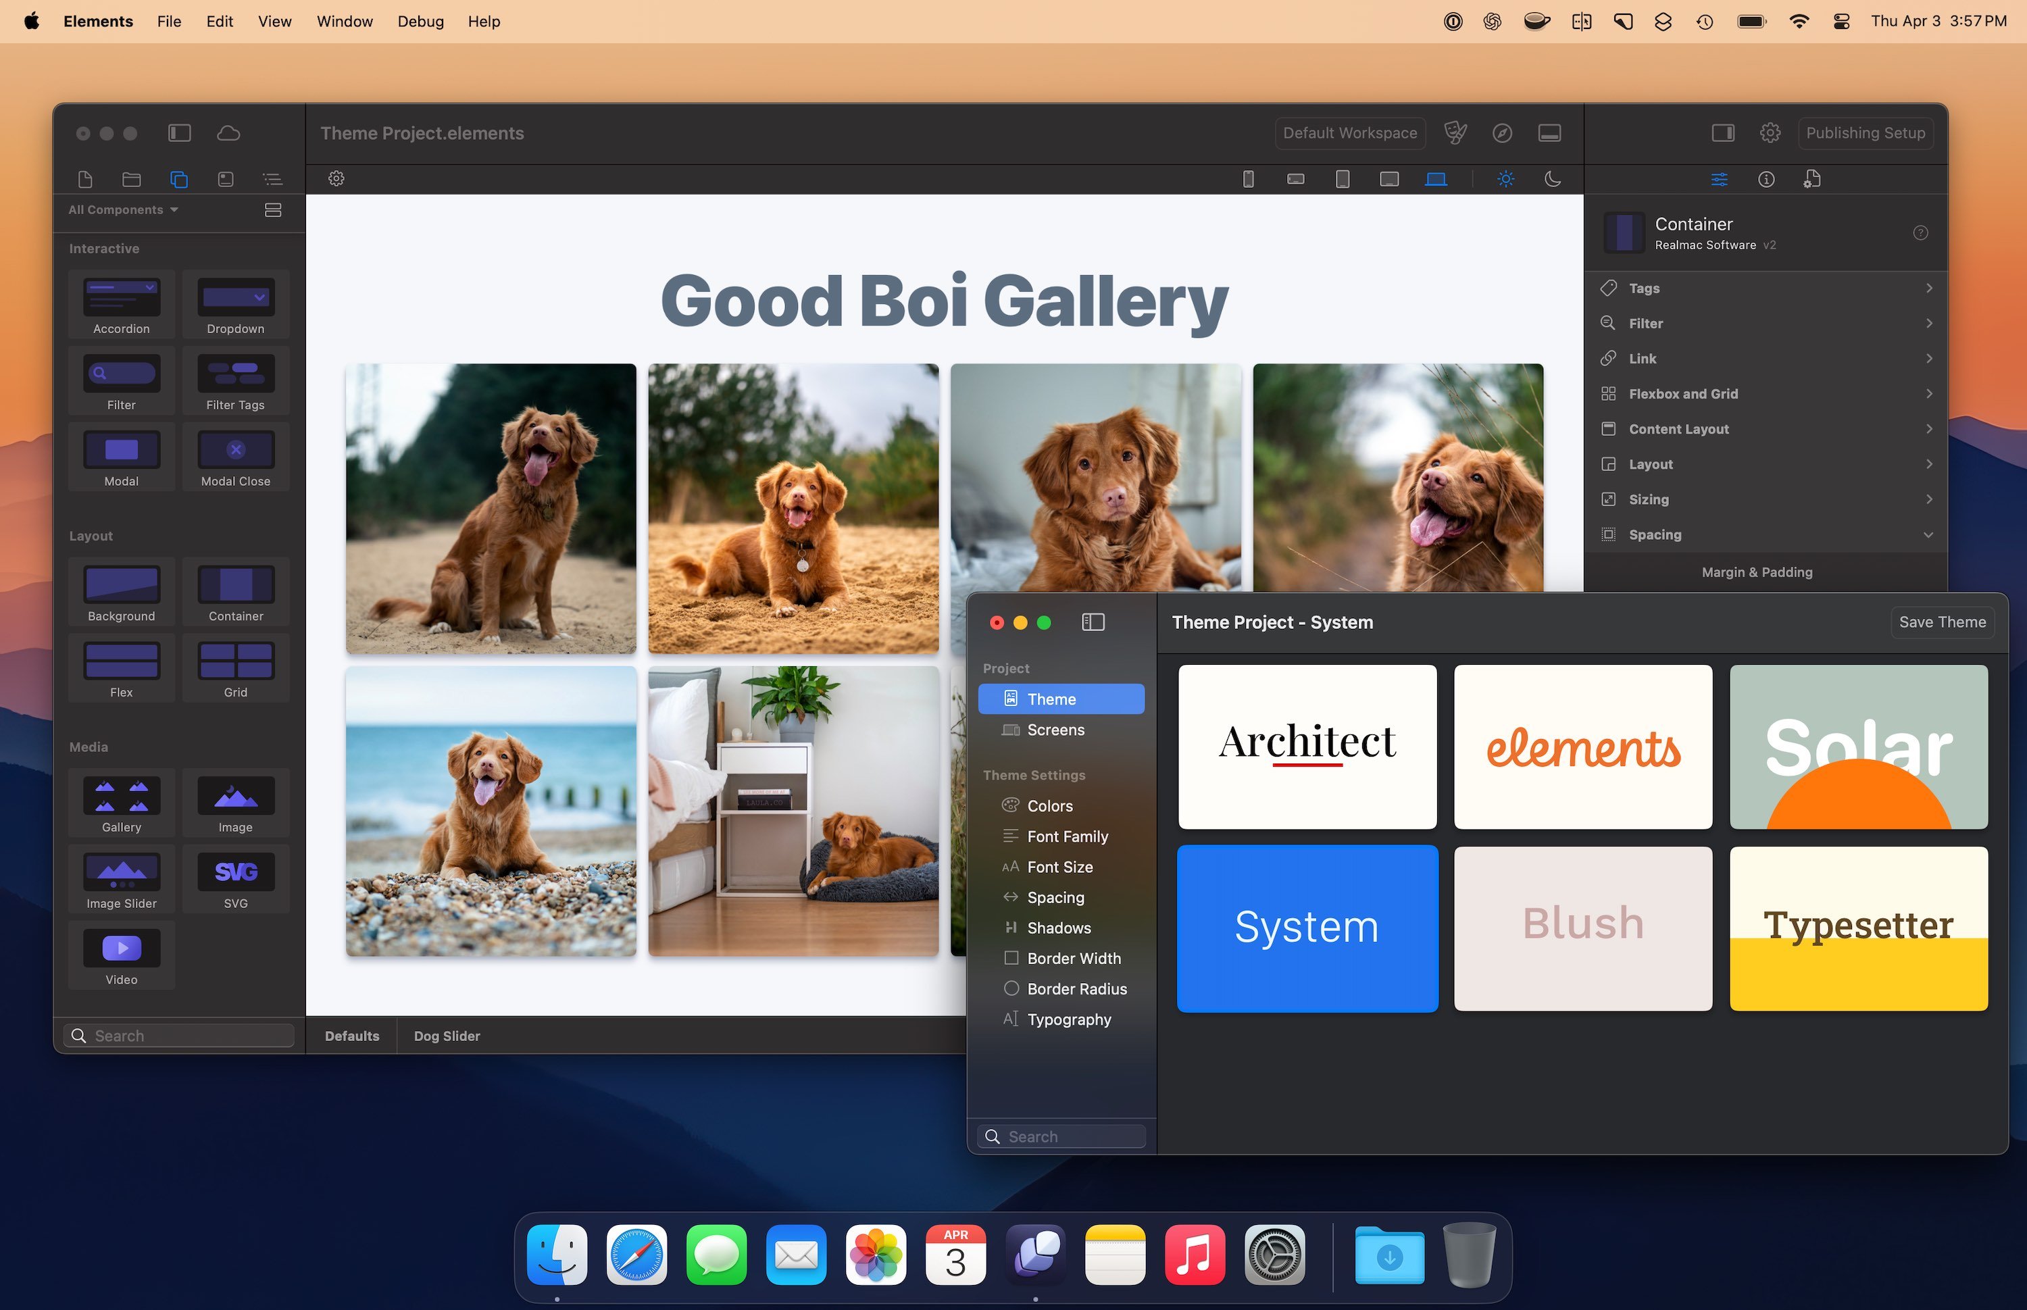Click the Save Theme button
Viewport: 2027px width, 1310px height.
(1942, 623)
